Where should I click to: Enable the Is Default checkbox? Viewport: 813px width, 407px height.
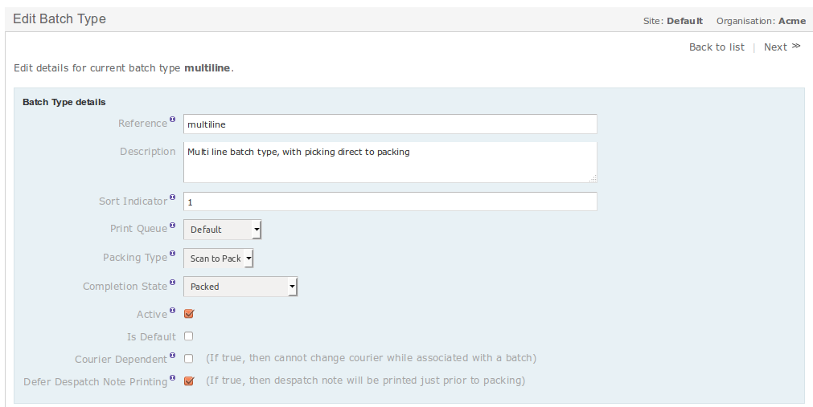(189, 336)
